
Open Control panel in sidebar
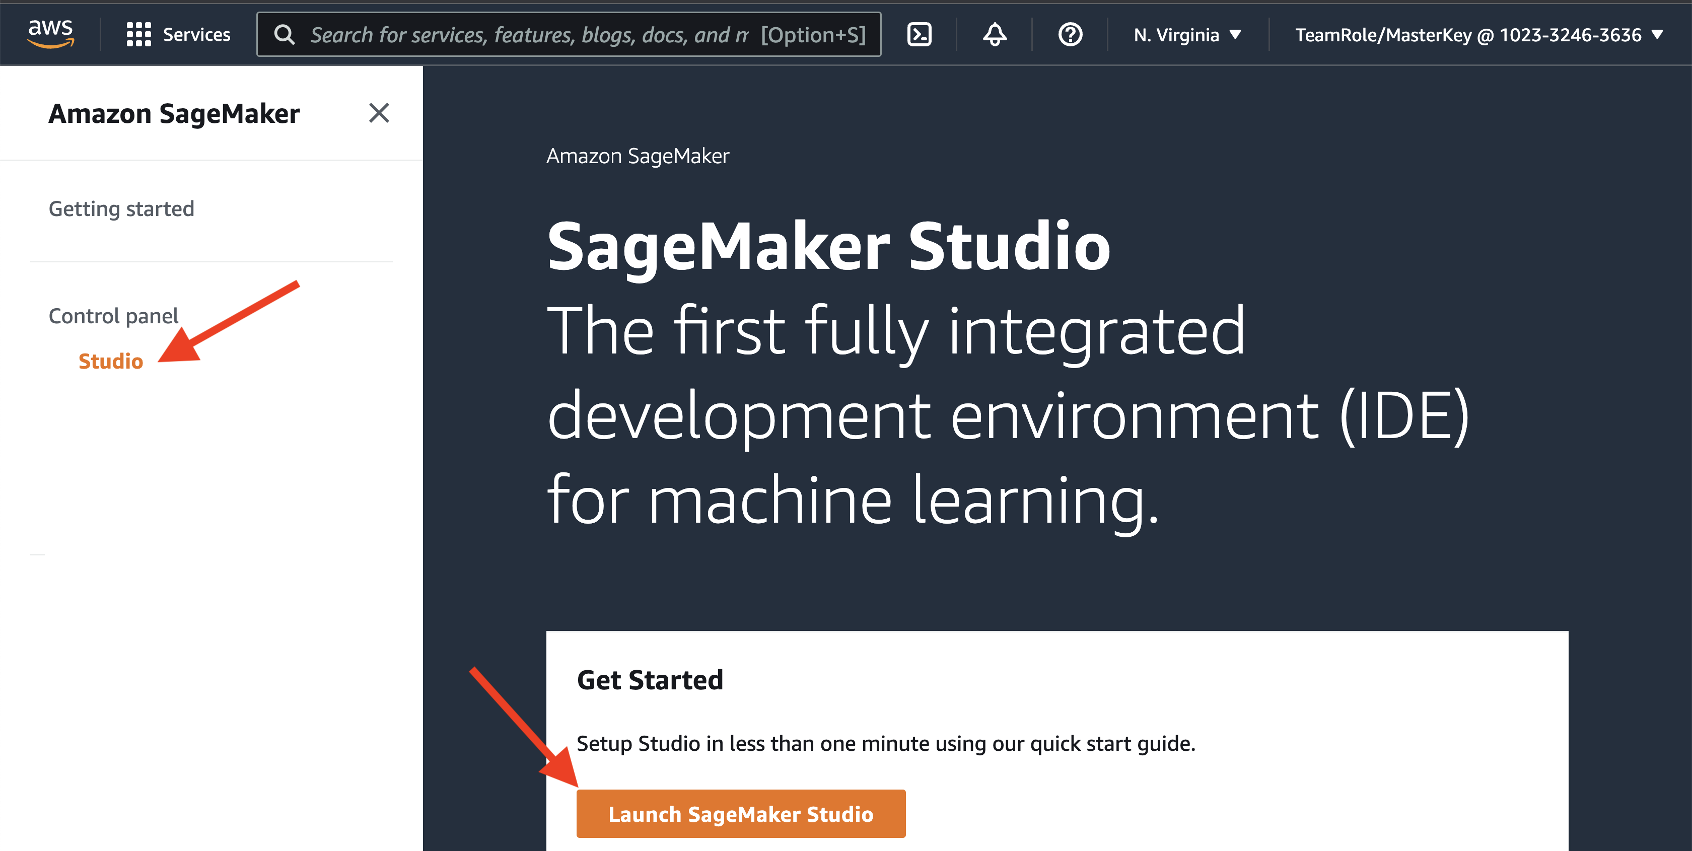click(114, 316)
